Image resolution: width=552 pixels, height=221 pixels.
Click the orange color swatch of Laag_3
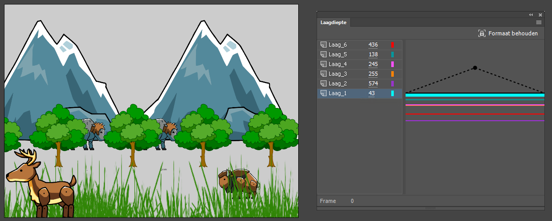[x=392, y=74]
